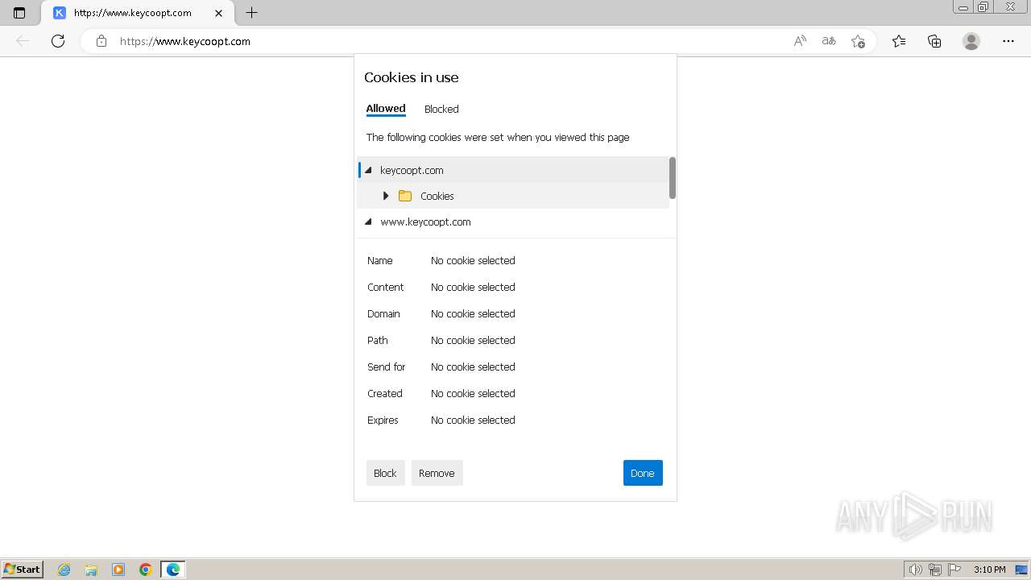The height and width of the screenshot is (580, 1031).
Task: Click the Send for field value
Action: click(x=473, y=367)
